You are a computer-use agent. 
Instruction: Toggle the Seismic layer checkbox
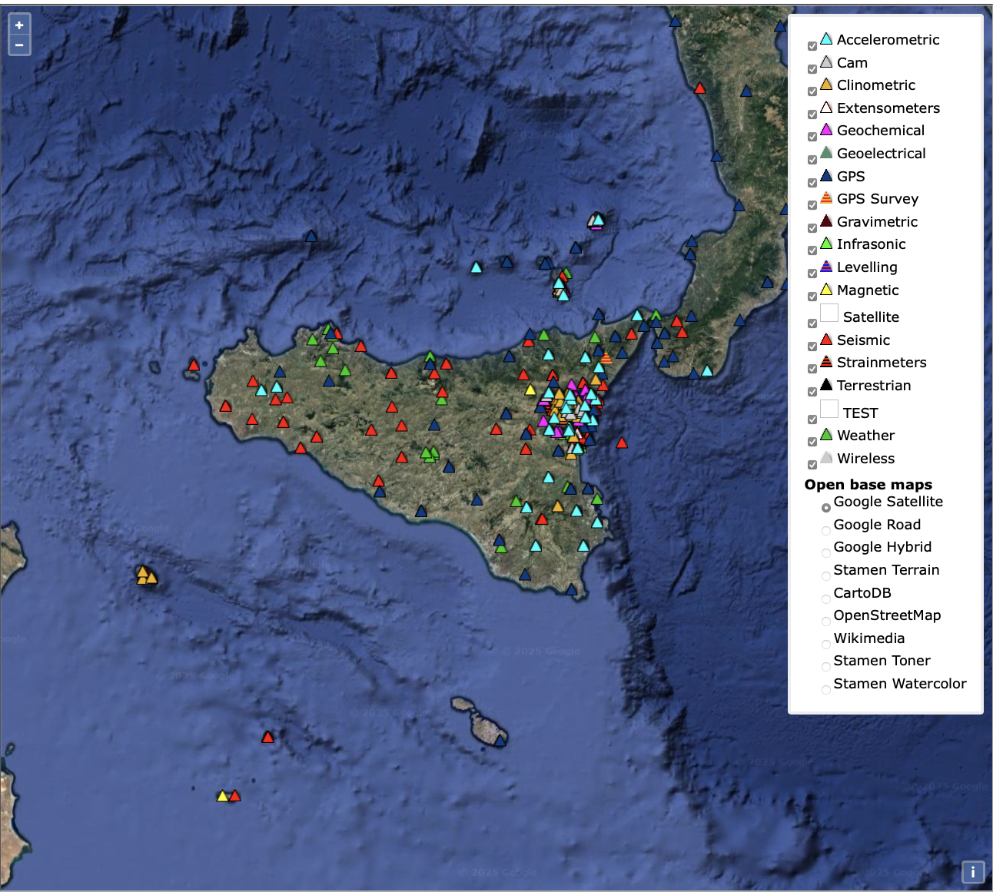tap(812, 347)
